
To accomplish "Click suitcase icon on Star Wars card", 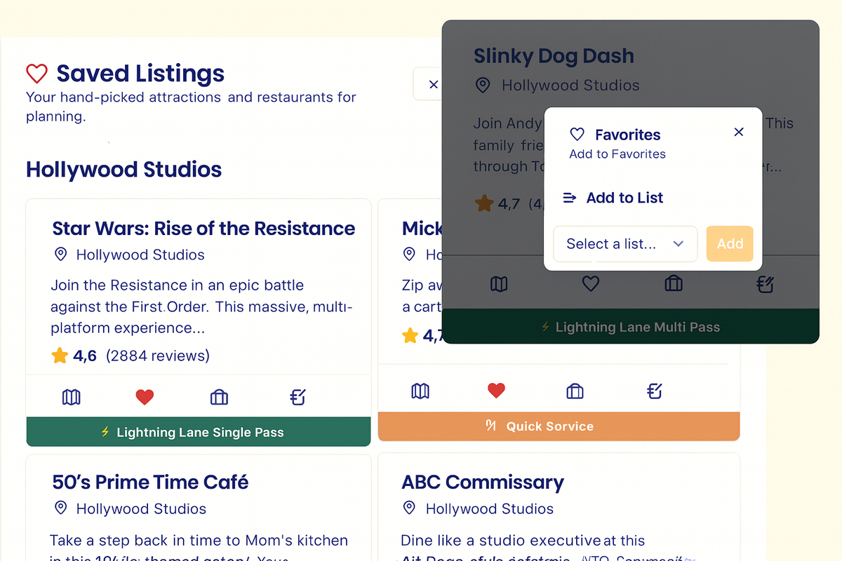I will point(219,398).
